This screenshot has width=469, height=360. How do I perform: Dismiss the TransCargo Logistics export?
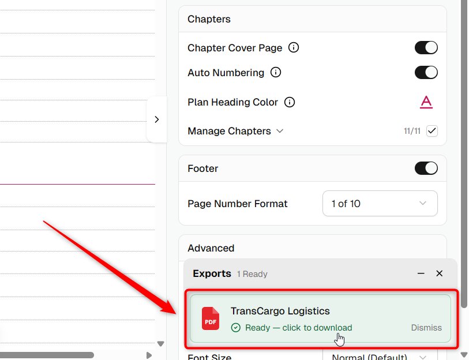tap(426, 328)
